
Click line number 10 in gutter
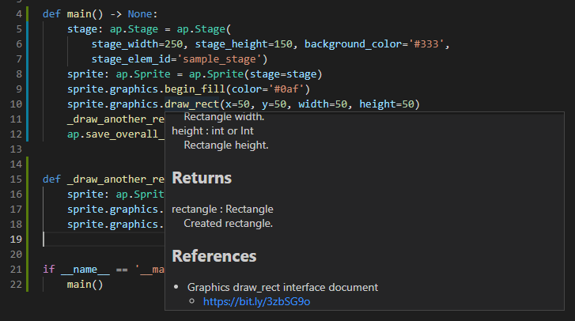(x=16, y=104)
